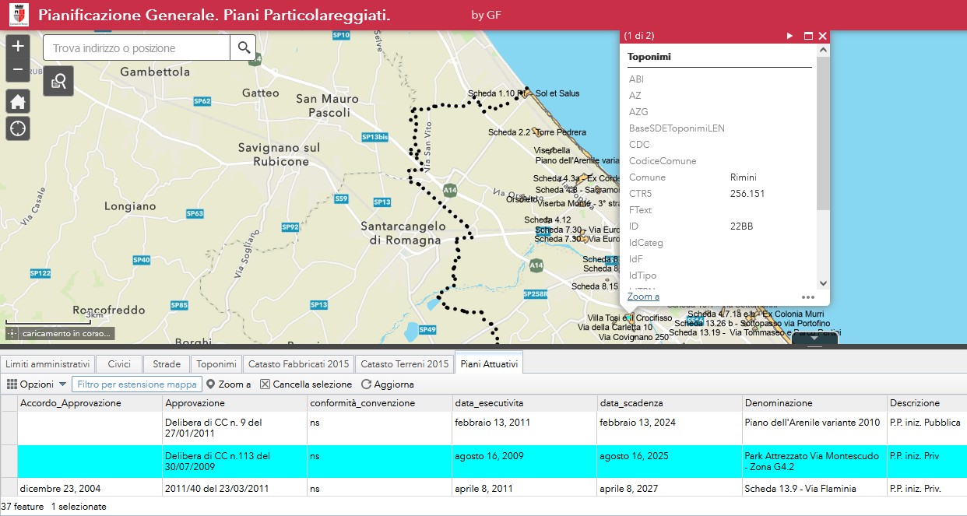Click popup CTR5 value 256.151

pos(747,194)
